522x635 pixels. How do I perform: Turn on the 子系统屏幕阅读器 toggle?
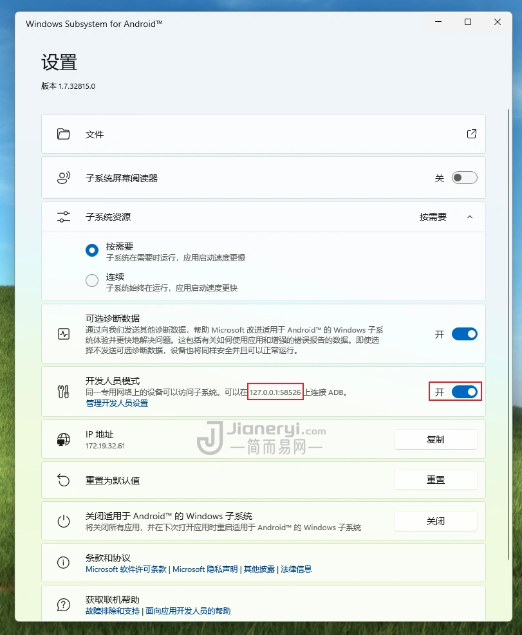[465, 178]
